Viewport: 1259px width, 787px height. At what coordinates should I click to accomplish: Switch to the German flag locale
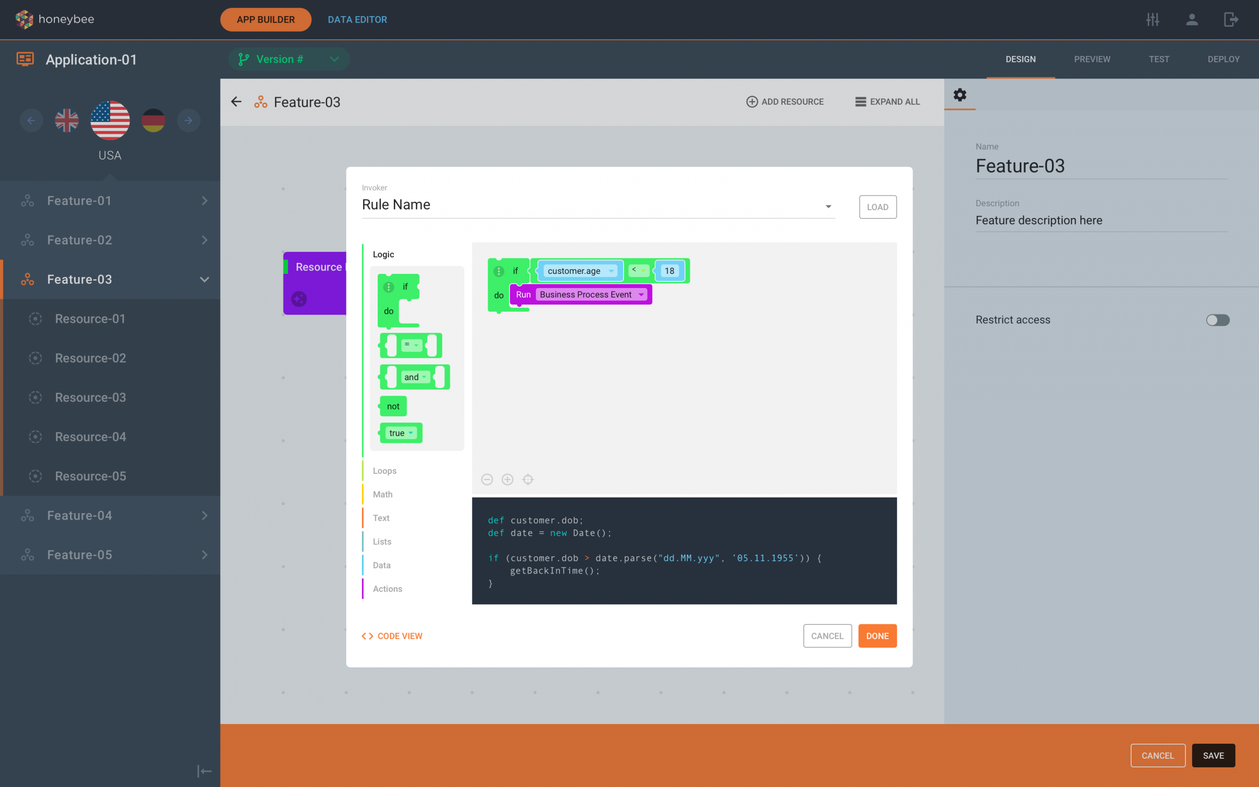click(x=153, y=120)
